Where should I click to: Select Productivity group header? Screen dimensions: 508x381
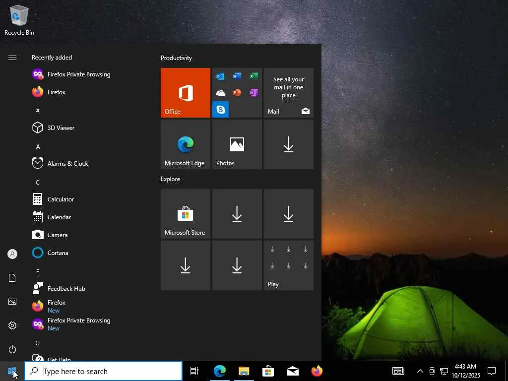(176, 58)
